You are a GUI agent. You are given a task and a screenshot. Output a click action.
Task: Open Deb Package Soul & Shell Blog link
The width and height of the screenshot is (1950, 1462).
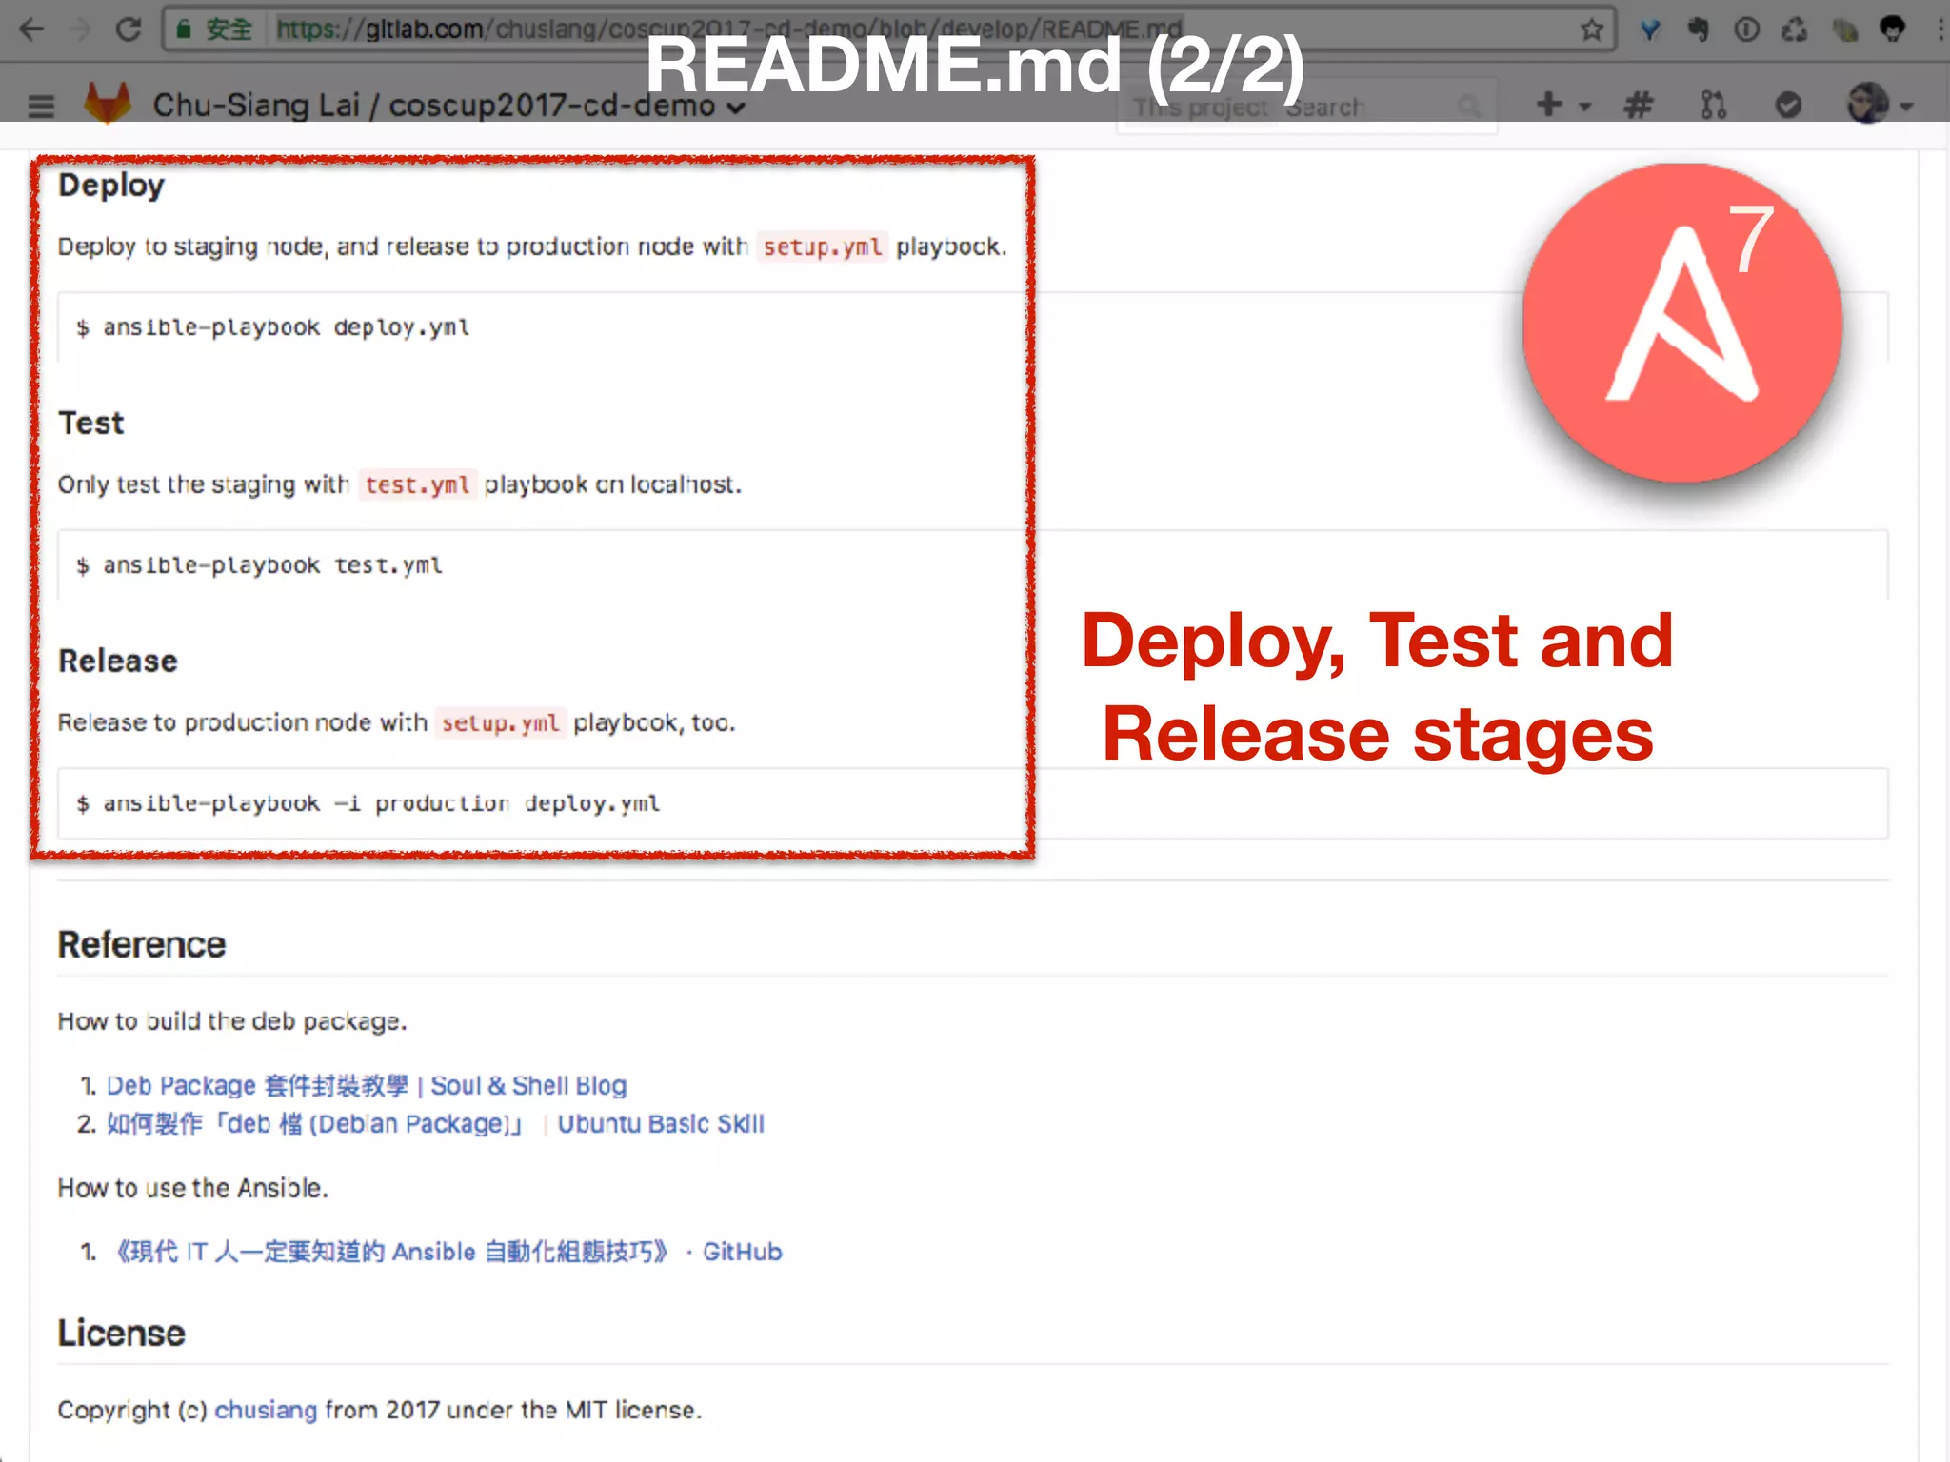click(x=367, y=1085)
